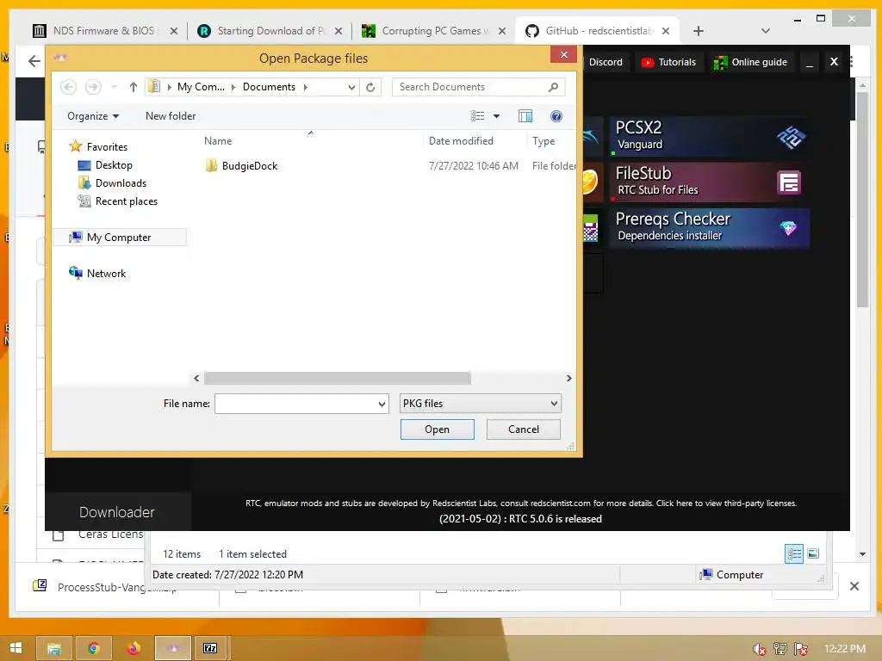Sort by Date modified column
The height and width of the screenshot is (661, 882).
pos(461,141)
